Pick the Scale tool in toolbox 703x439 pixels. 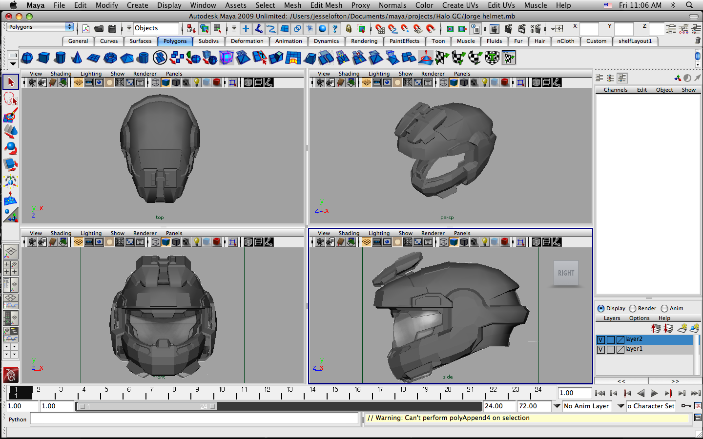(x=10, y=165)
